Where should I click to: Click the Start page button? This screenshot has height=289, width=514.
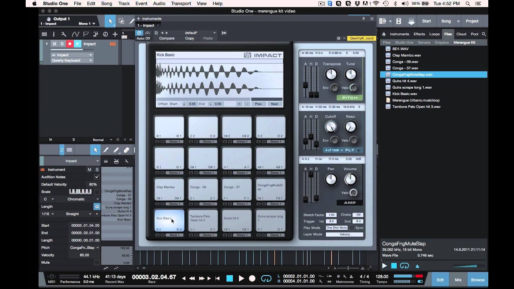pyautogui.click(x=426, y=21)
